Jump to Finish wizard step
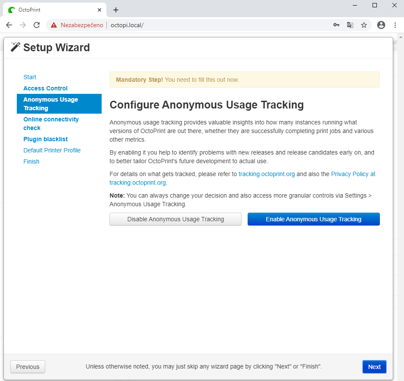 31,161
